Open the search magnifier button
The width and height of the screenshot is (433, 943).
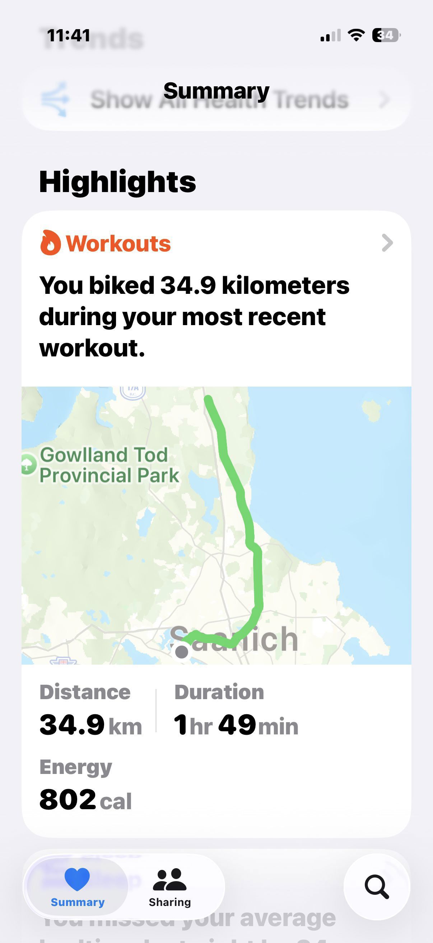[x=377, y=887]
